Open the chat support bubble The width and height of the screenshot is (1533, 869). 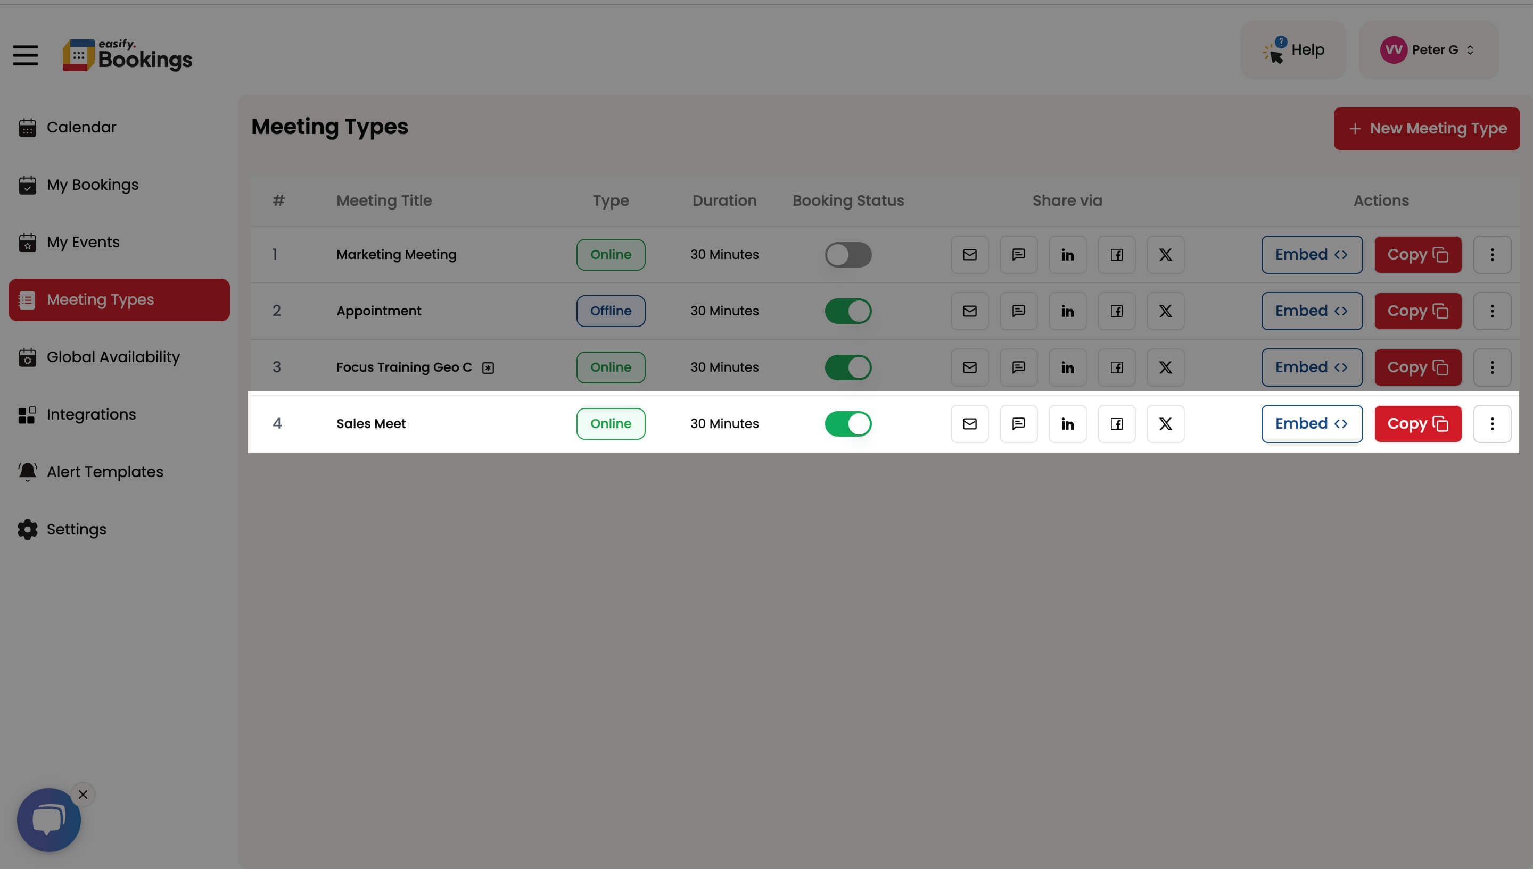pos(48,820)
